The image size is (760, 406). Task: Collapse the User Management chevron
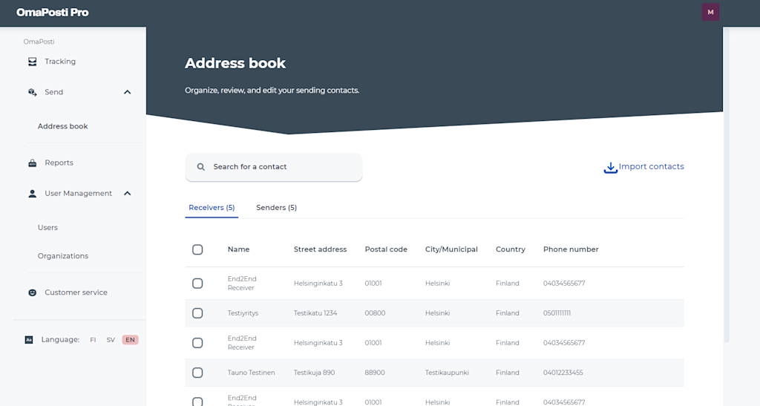click(x=128, y=193)
